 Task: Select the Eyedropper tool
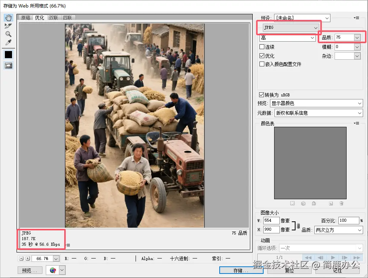[x=8, y=42]
